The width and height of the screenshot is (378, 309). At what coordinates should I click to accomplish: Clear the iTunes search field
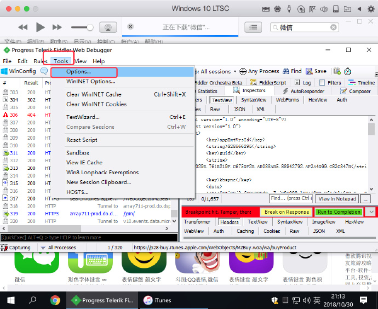click(x=333, y=27)
